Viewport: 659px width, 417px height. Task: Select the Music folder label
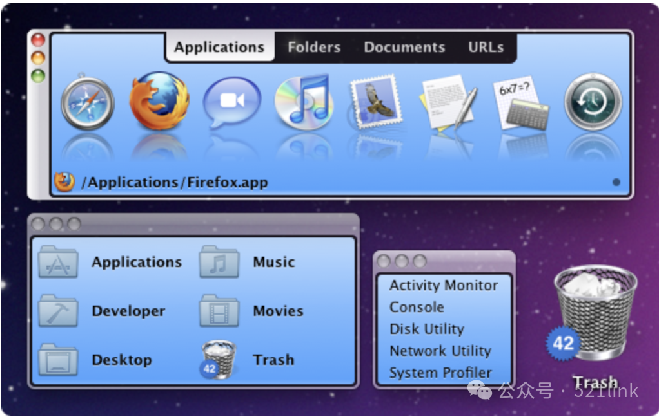tap(273, 262)
